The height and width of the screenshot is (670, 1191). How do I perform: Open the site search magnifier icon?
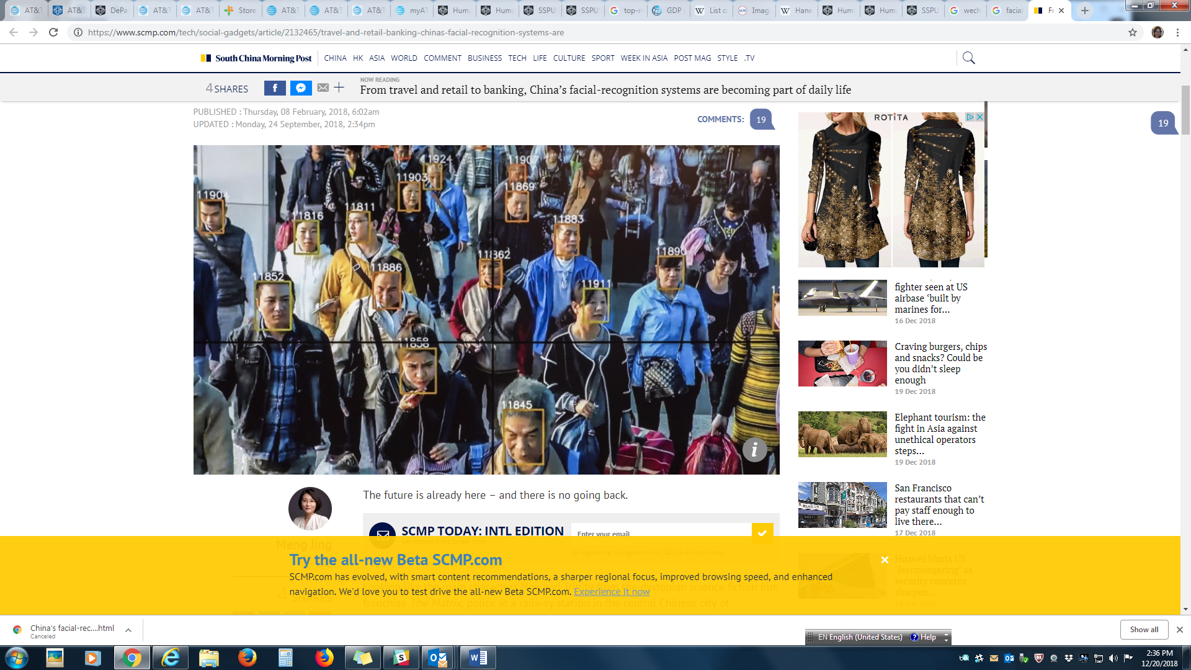click(968, 58)
